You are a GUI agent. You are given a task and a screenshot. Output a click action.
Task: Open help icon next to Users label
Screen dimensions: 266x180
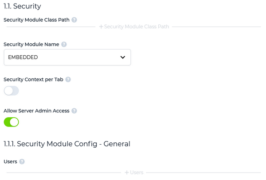pyautogui.click(x=22, y=161)
